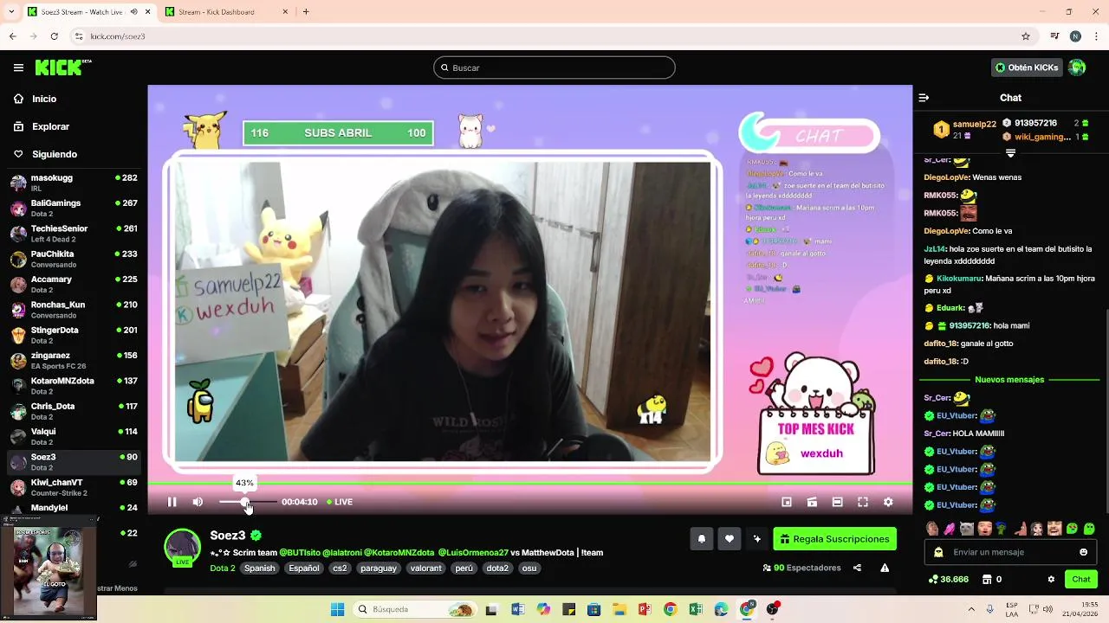
Task: Open Windows Start menu
Action: tap(337, 609)
